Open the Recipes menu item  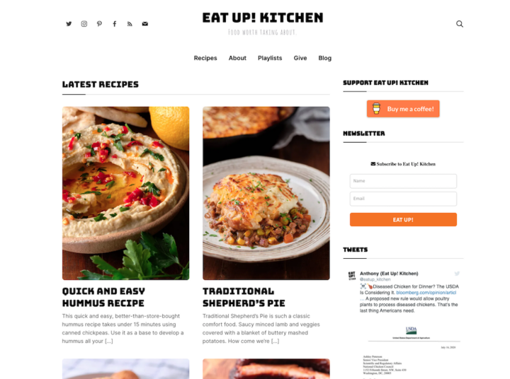(205, 58)
